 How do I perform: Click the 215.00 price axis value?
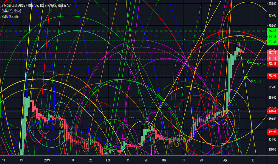272,87
